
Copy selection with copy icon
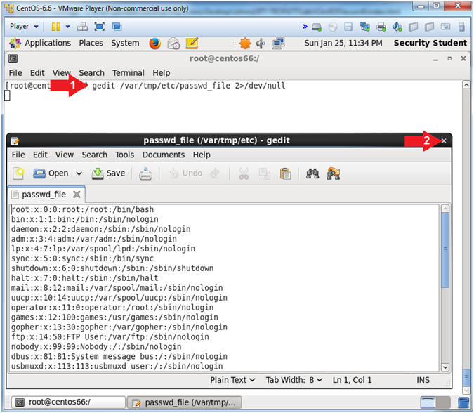(x=265, y=173)
